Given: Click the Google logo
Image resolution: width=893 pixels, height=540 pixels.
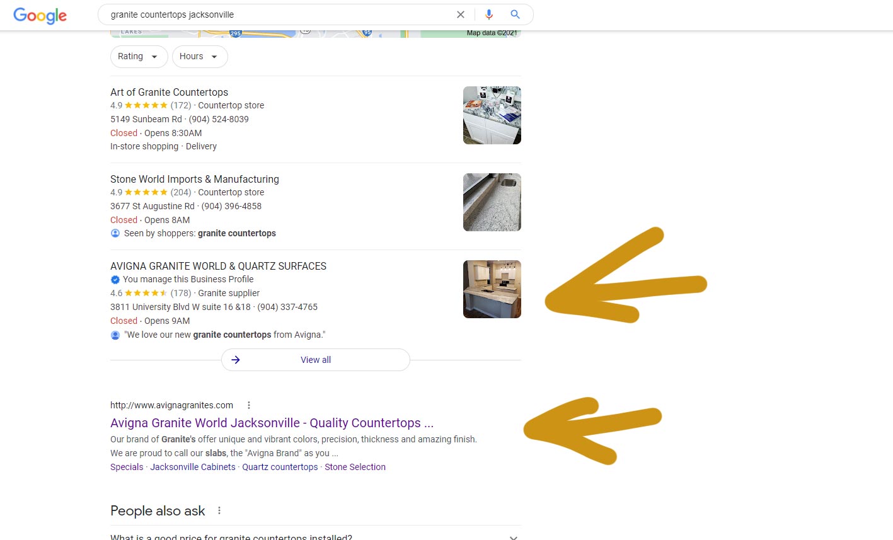Looking at the screenshot, I should tap(40, 15).
